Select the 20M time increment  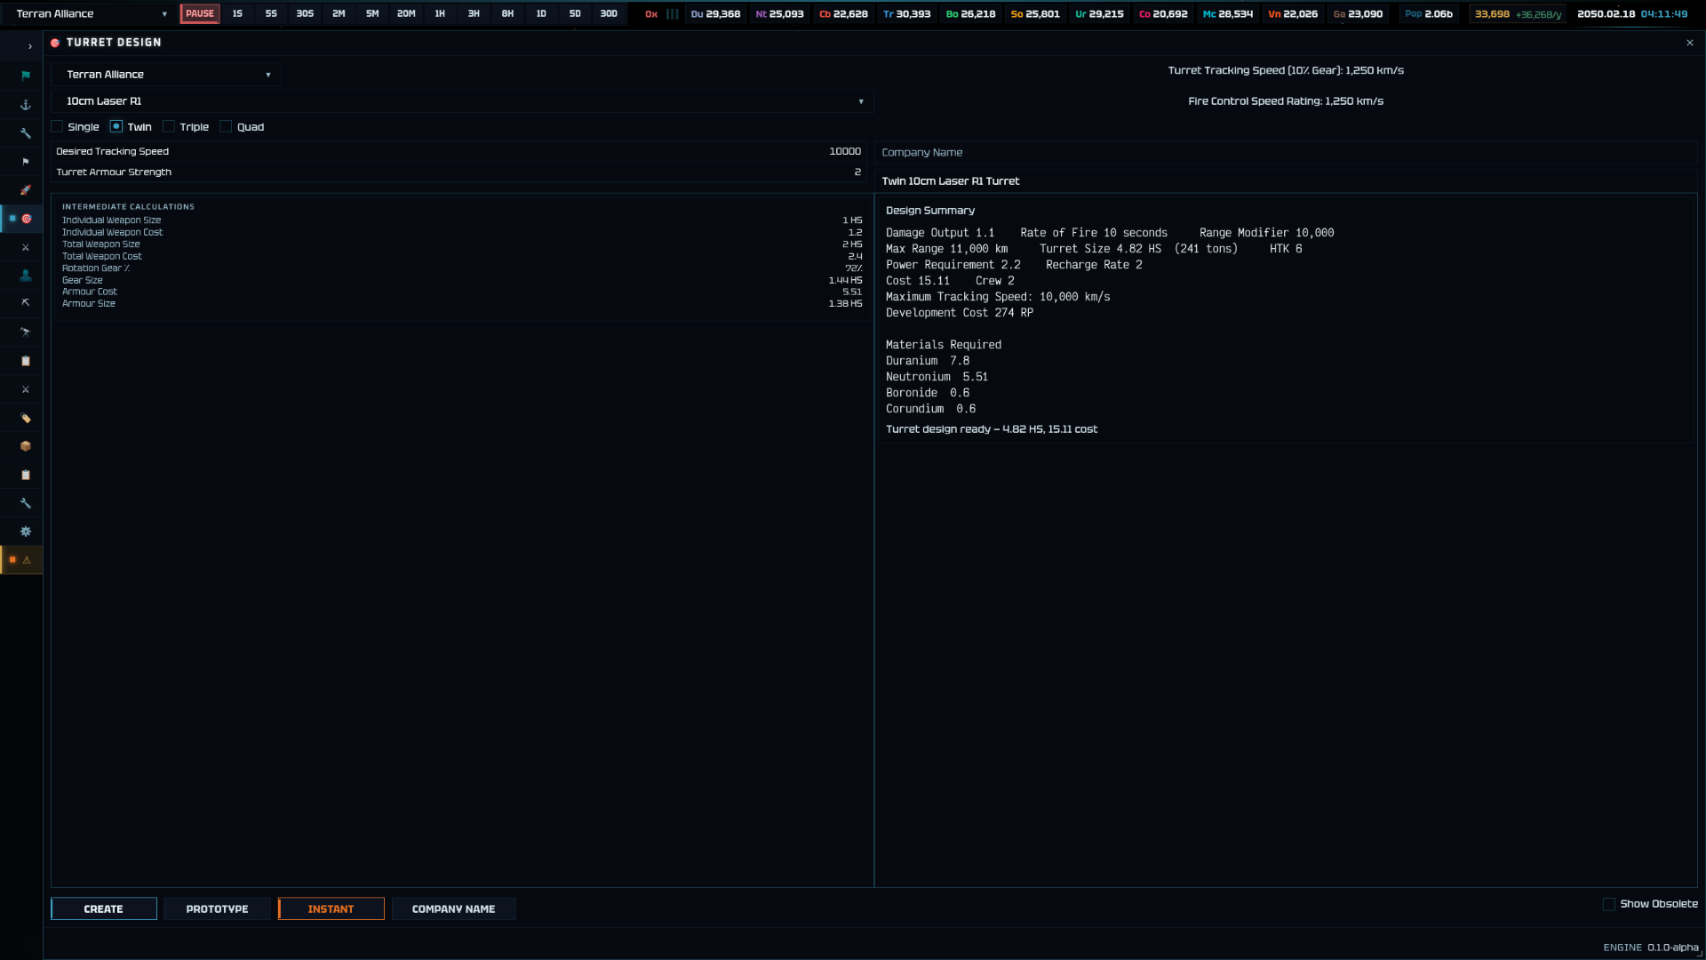[x=406, y=14]
